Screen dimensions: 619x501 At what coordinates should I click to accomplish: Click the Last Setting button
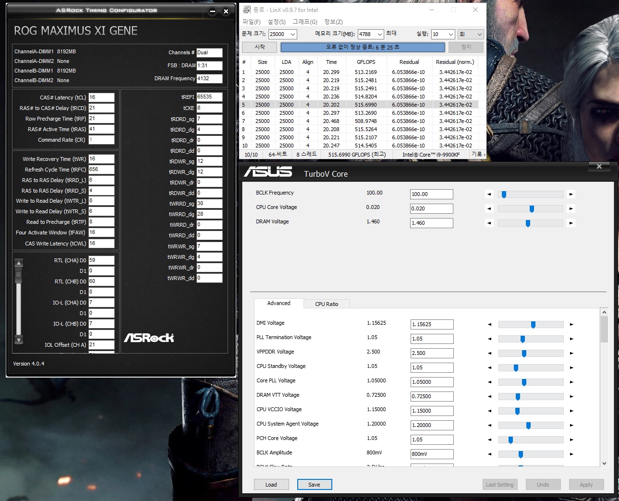pos(500,485)
